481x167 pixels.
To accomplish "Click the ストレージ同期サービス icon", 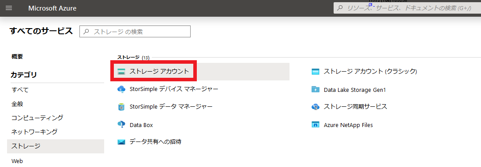I will click(x=316, y=107).
